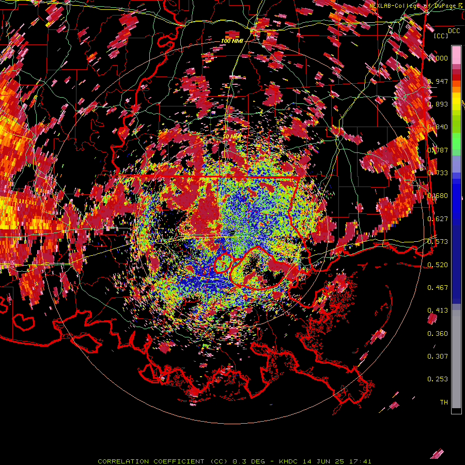Image resolution: width=465 pixels, height=465 pixels.
Task: Click the radar site at sweep center
Action: click(232, 232)
